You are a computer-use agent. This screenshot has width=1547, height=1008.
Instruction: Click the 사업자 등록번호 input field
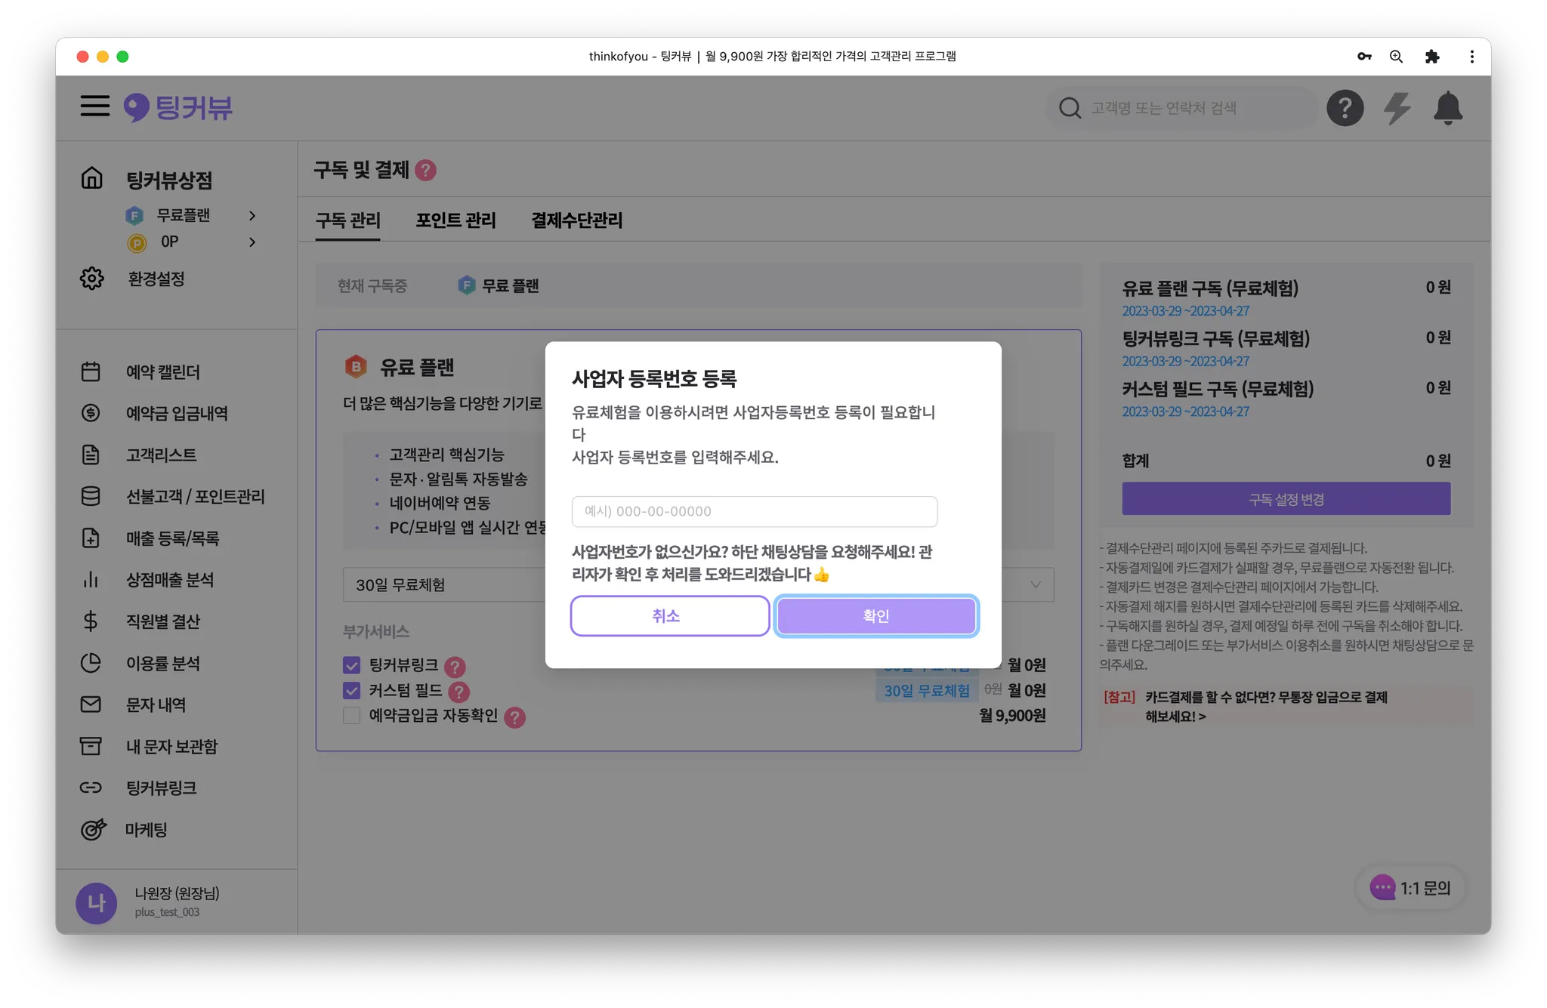pos(754,511)
